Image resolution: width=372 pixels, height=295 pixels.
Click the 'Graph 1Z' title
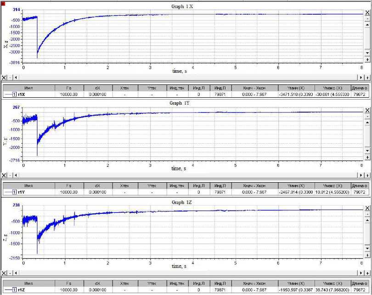[x=181, y=202]
